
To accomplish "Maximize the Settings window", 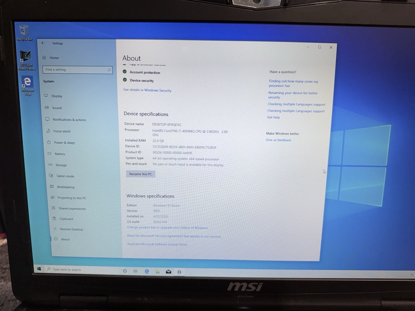I will point(320,47).
